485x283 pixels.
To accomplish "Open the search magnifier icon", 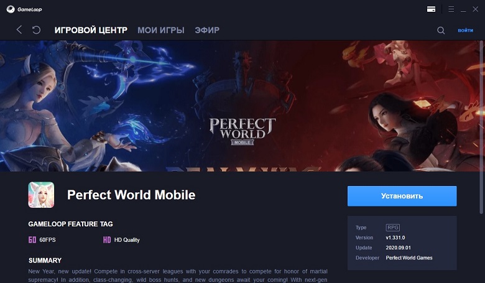I will tap(441, 30).
